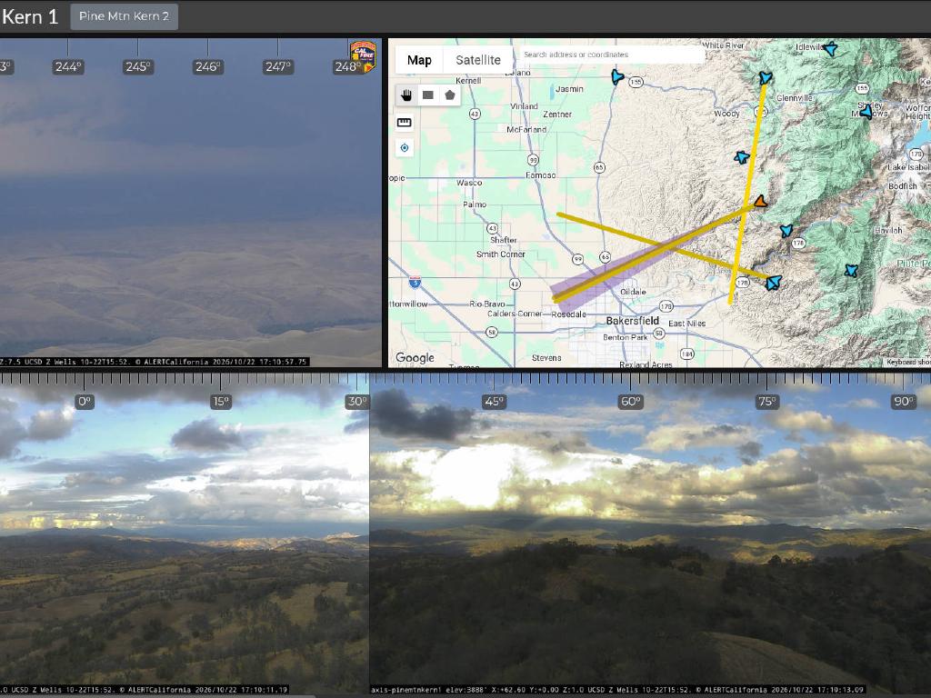Click the 248° compass marker

(x=347, y=67)
